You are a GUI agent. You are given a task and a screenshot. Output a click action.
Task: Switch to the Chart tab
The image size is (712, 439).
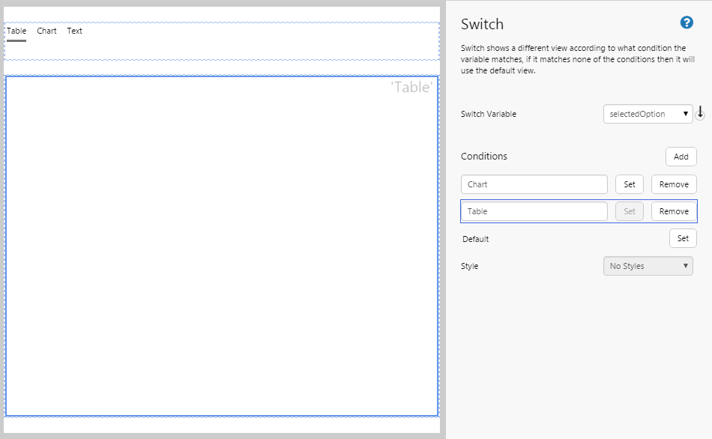tap(46, 31)
